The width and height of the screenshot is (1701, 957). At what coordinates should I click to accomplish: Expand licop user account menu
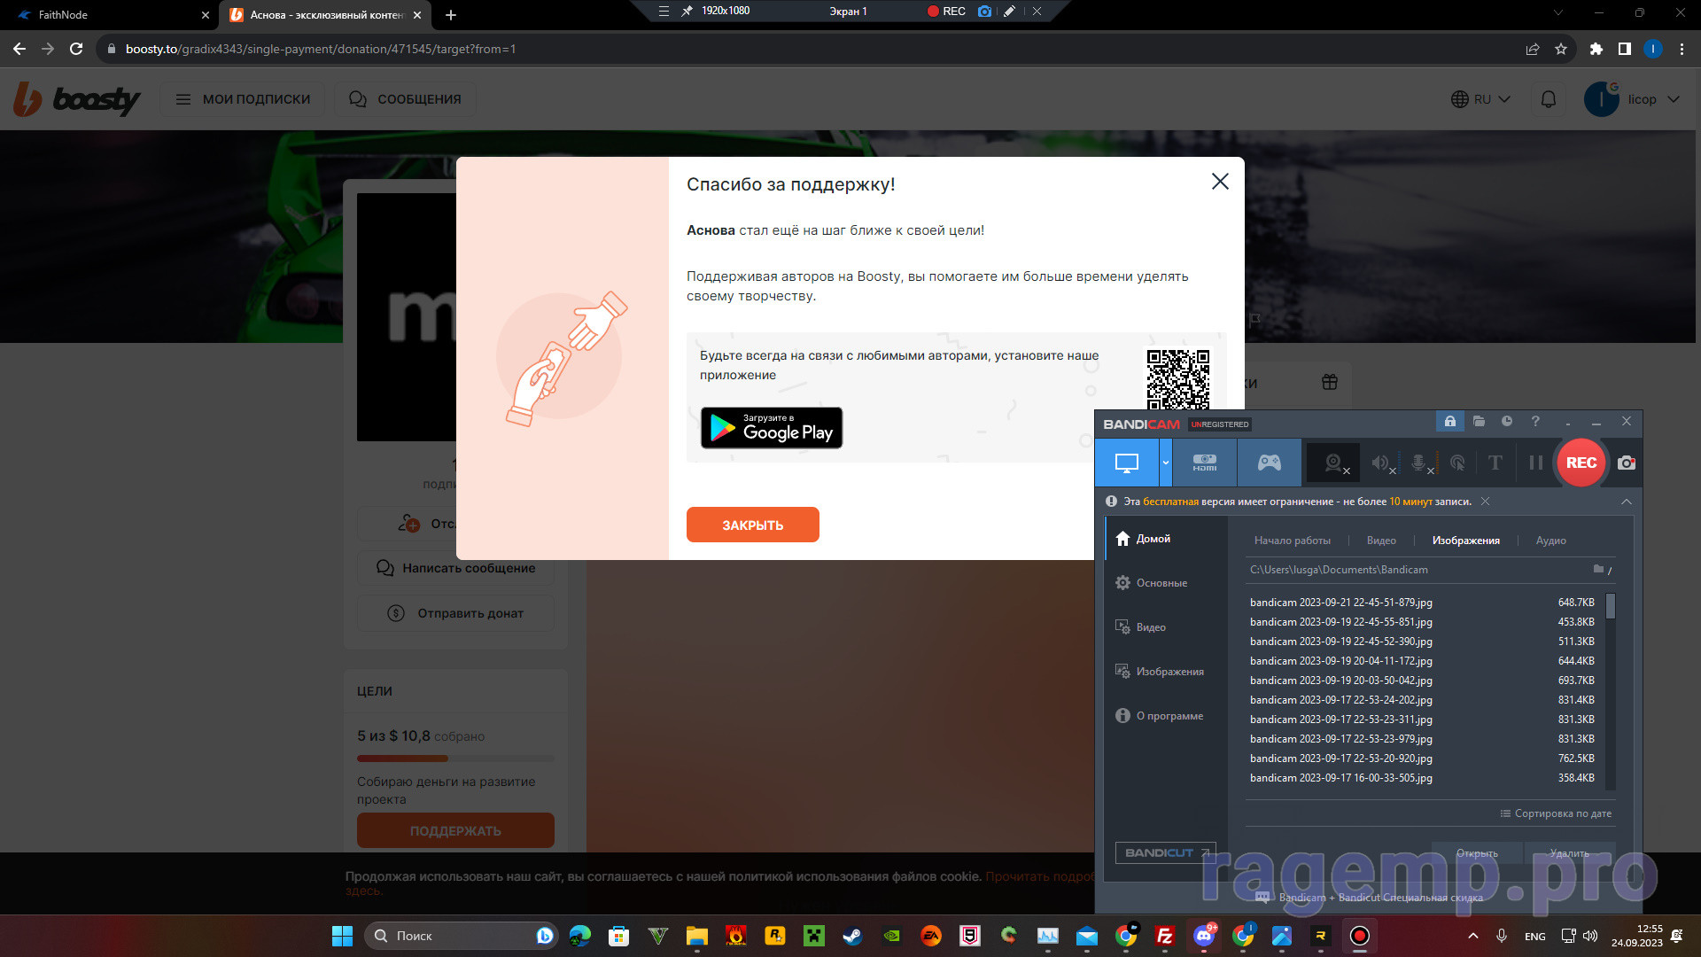pyautogui.click(x=1632, y=99)
